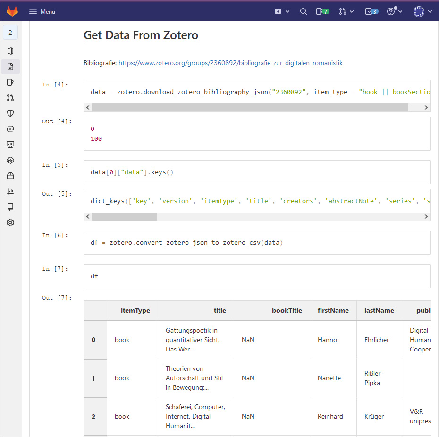The width and height of the screenshot is (439, 437).
Task: Open the to-do list with 3 items
Action: pos(371,11)
